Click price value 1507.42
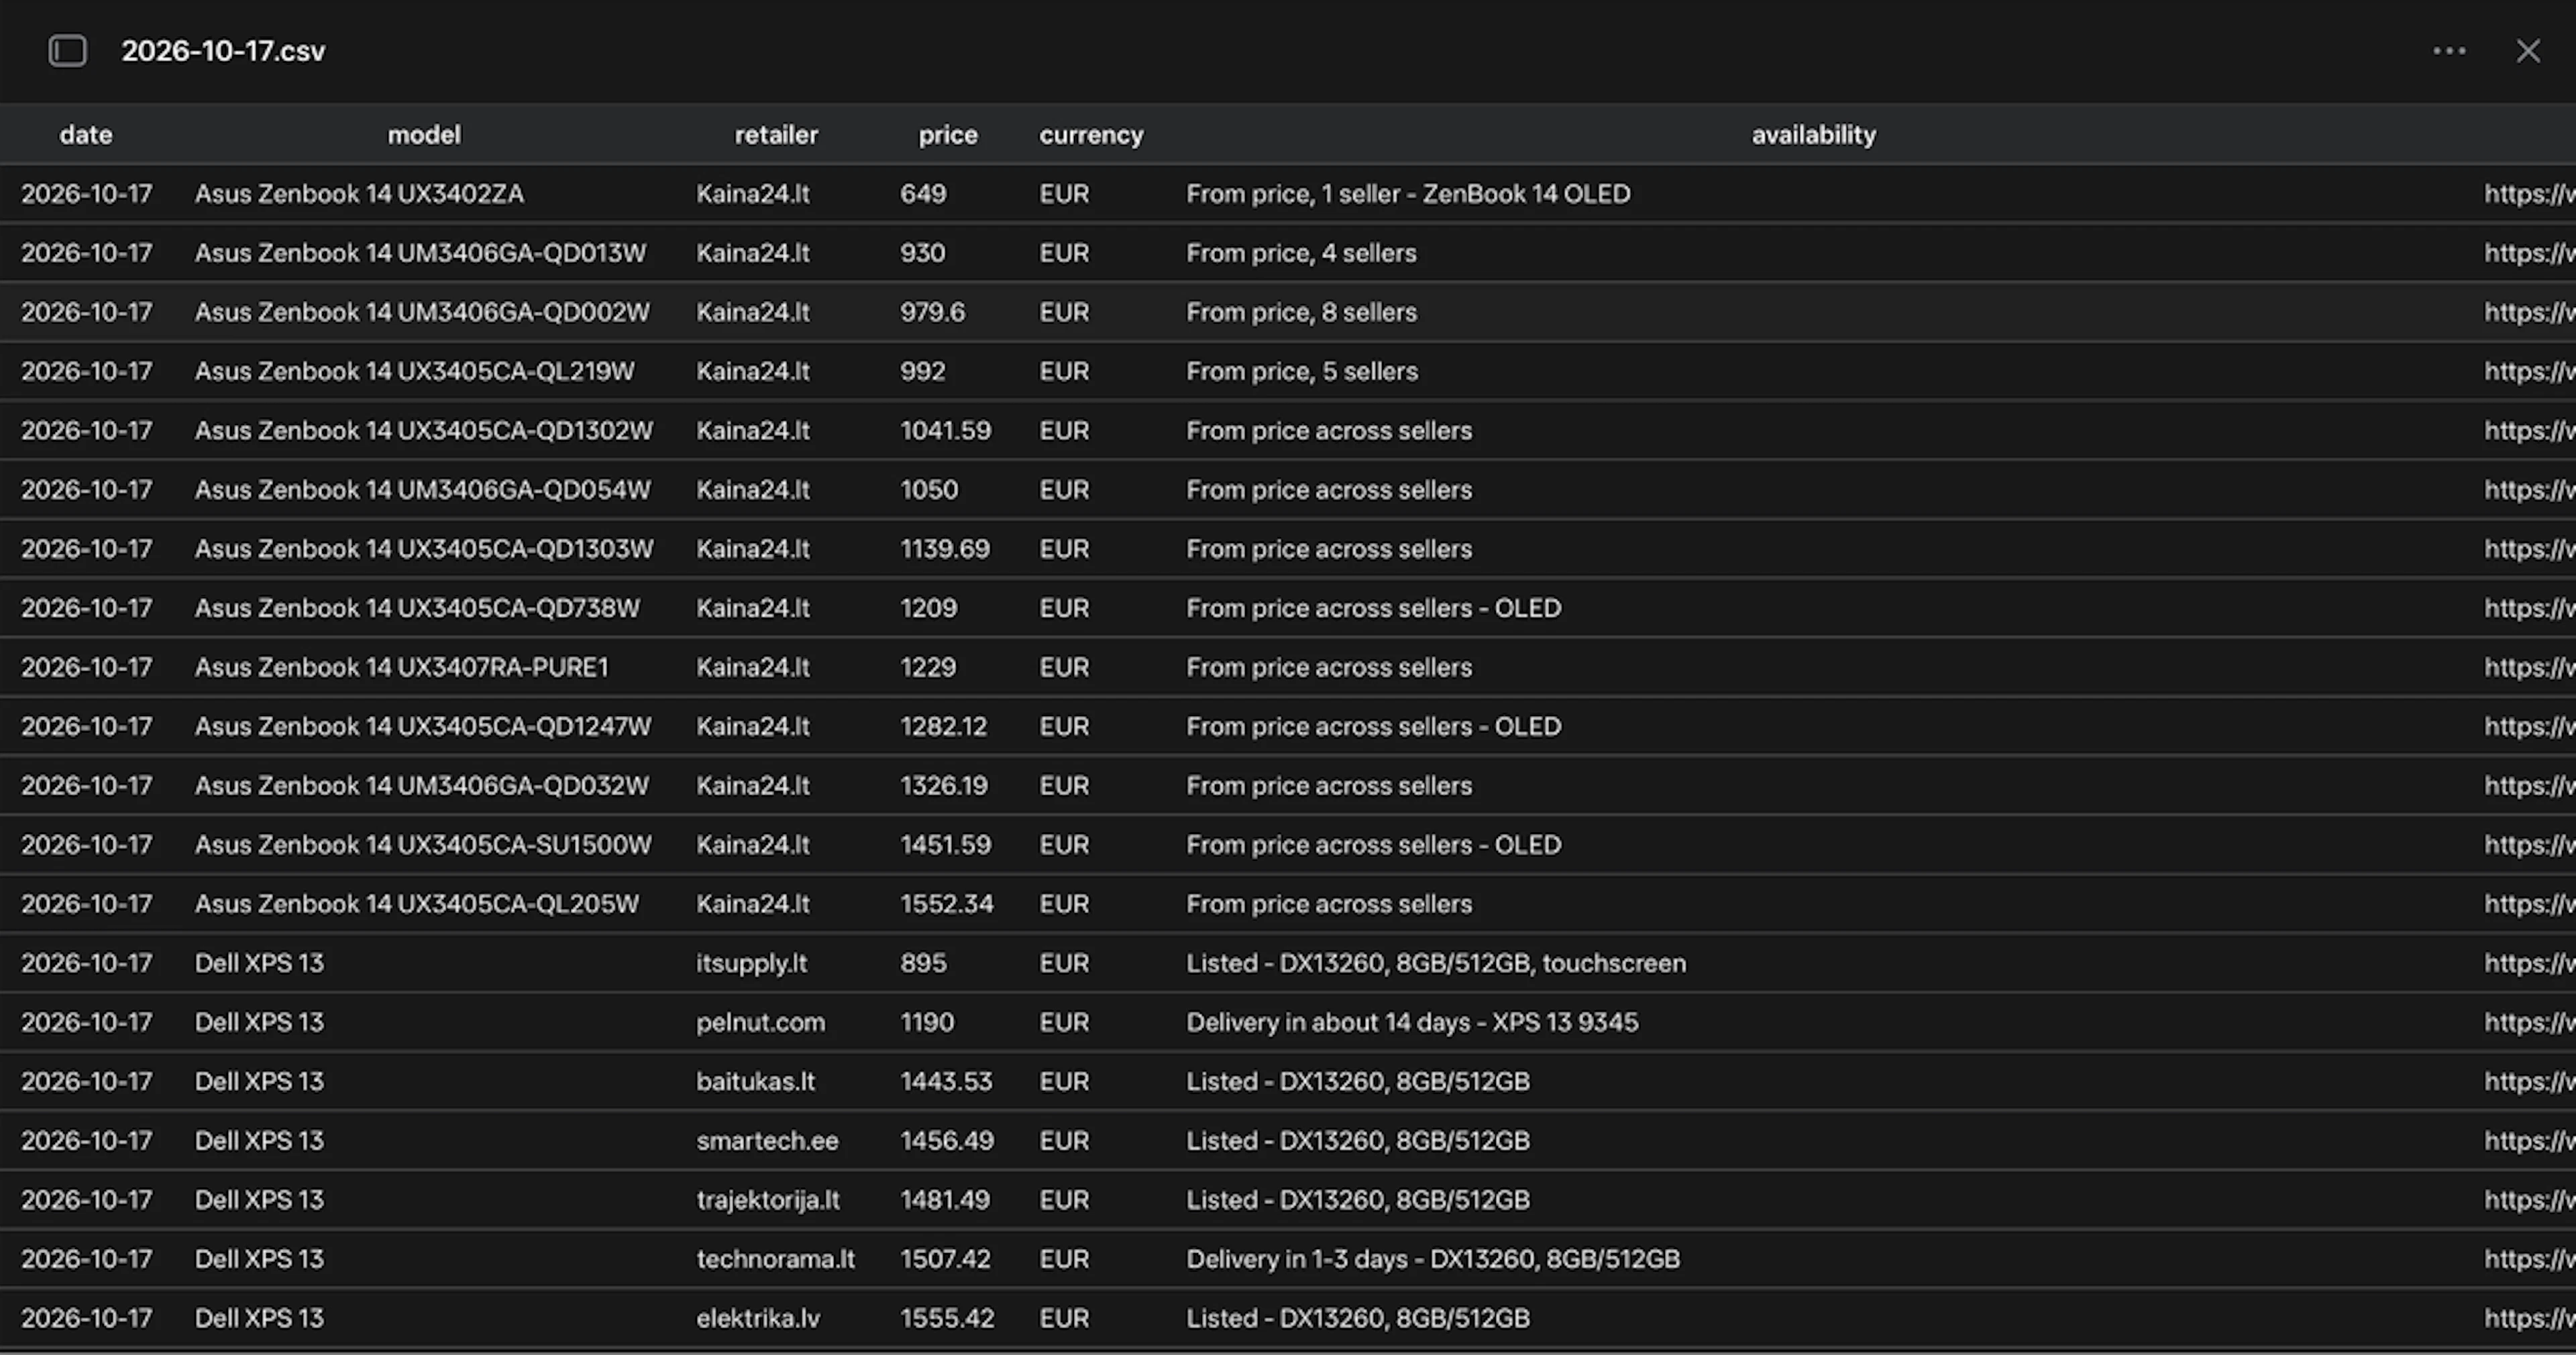2576x1355 pixels. tap(945, 1259)
